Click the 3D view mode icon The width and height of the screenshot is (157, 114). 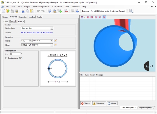(x=82, y=17)
